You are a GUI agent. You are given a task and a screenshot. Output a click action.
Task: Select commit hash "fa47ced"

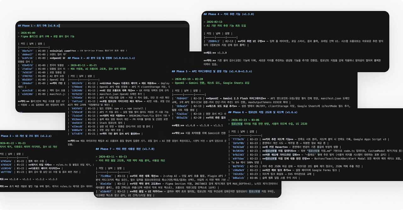click(x=77, y=101)
